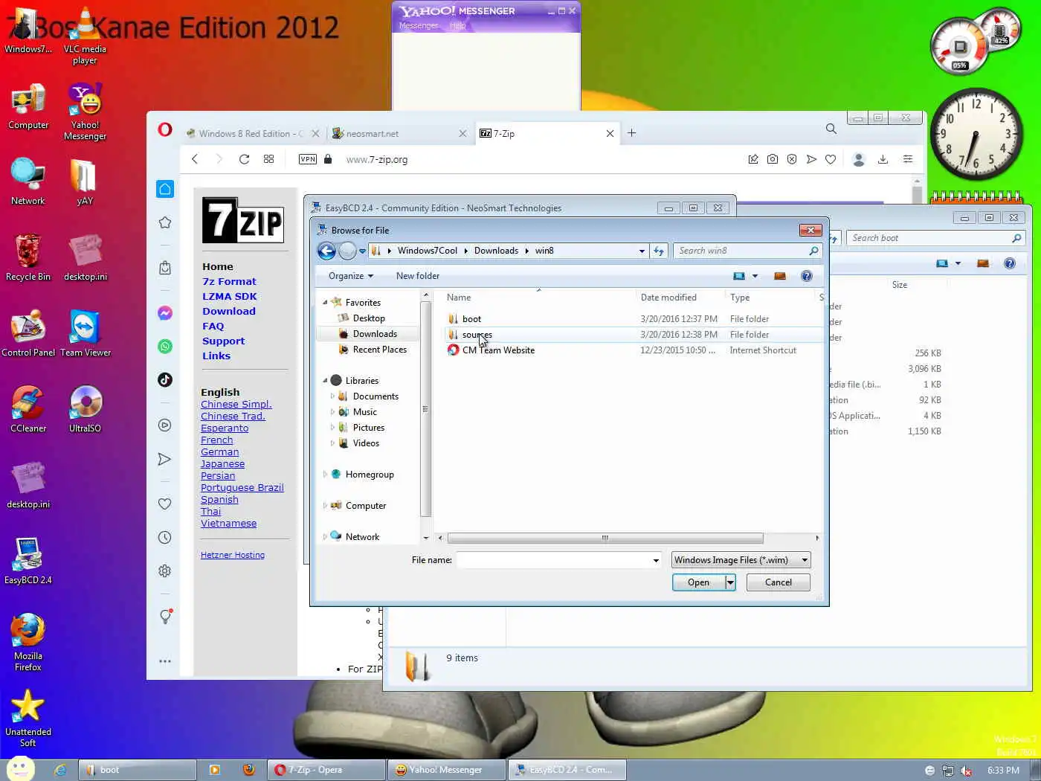1041x781 pixels.
Task: Click the horizontal scrollbar in file list
Action: (x=605, y=538)
